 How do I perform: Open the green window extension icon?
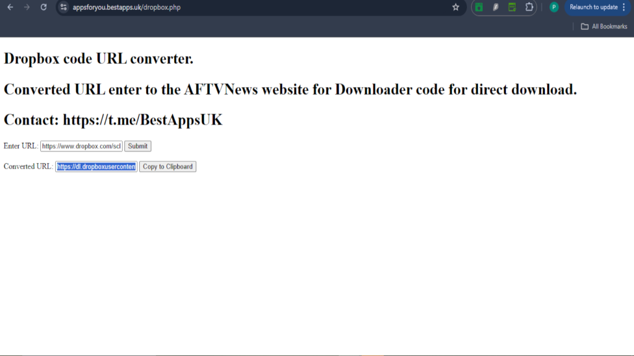(512, 7)
